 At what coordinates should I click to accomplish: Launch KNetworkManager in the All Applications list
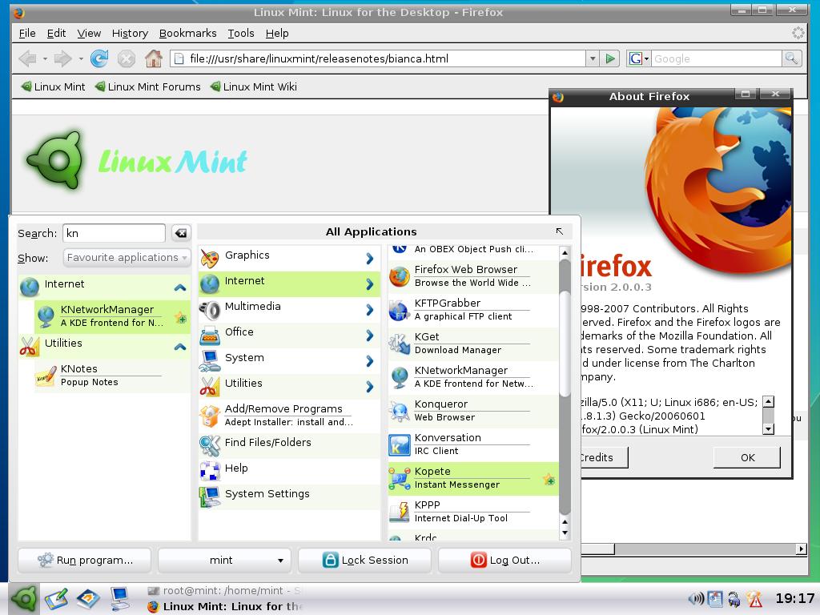tap(473, 377)
